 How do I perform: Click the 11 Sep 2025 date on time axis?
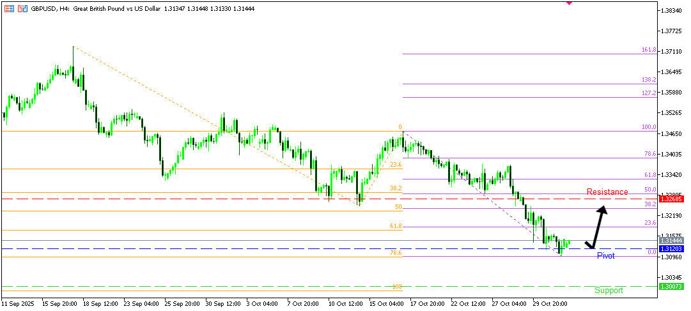coord(17,304)
